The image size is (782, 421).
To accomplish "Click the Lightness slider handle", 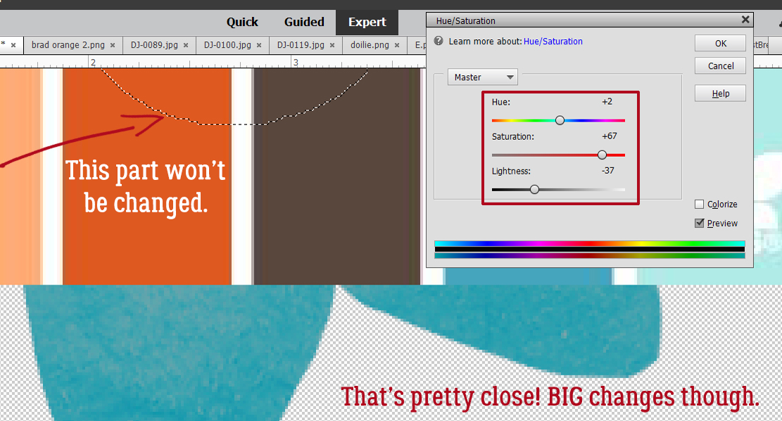I will (534, 189).
